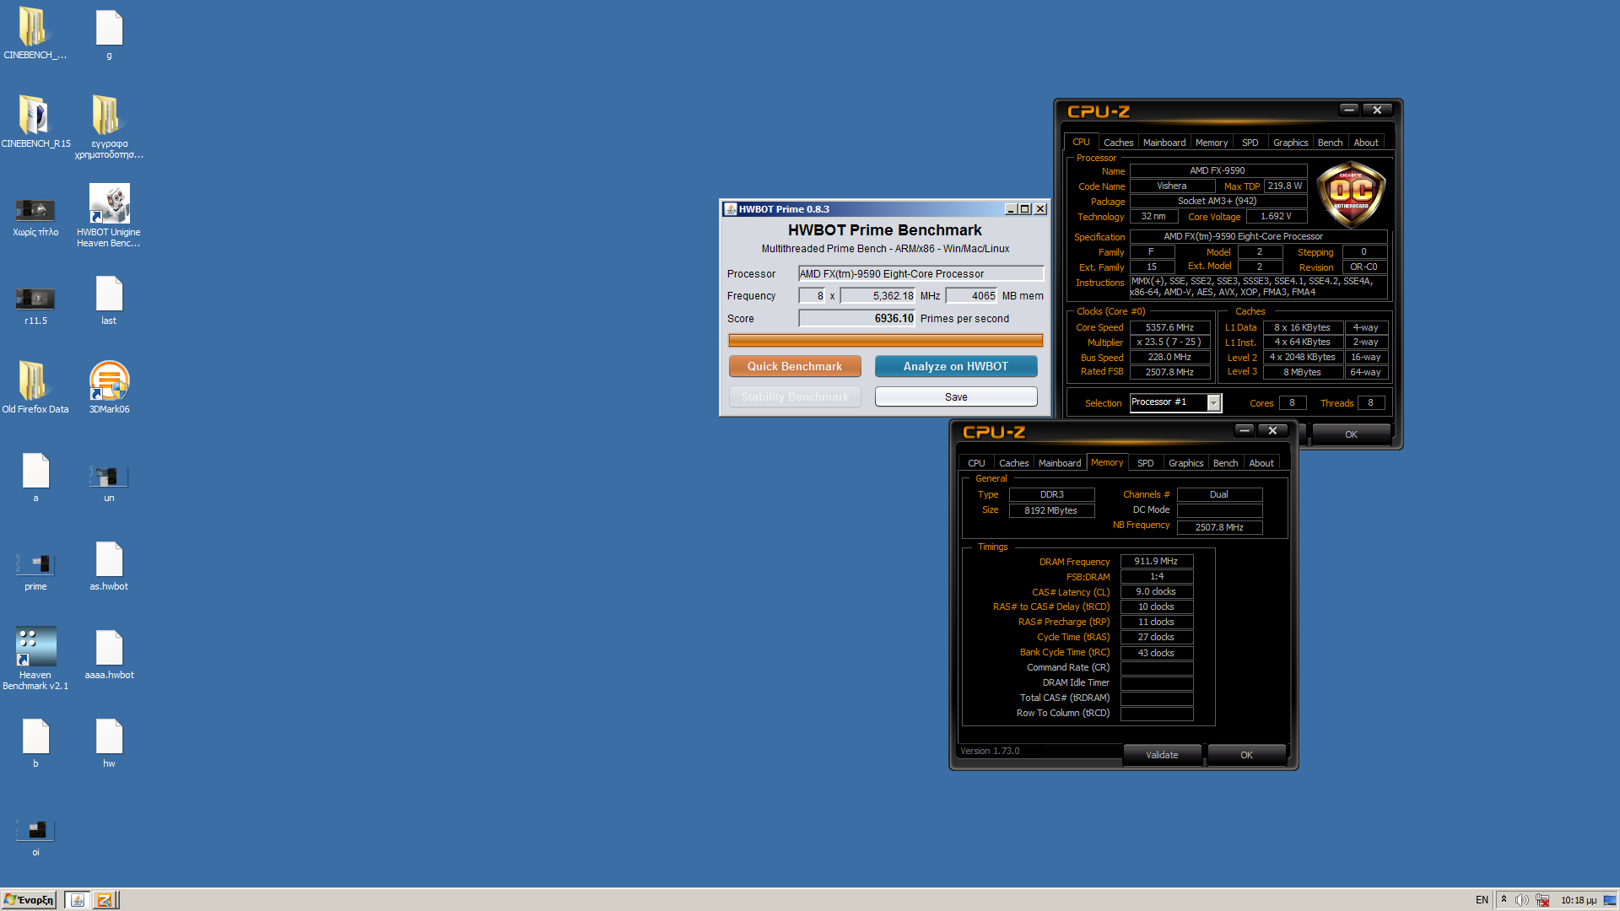Open the εγγραφα χρηματοδοτησ... folder
The width and height of the screenshot is (1620, 911).
point(109,125)
